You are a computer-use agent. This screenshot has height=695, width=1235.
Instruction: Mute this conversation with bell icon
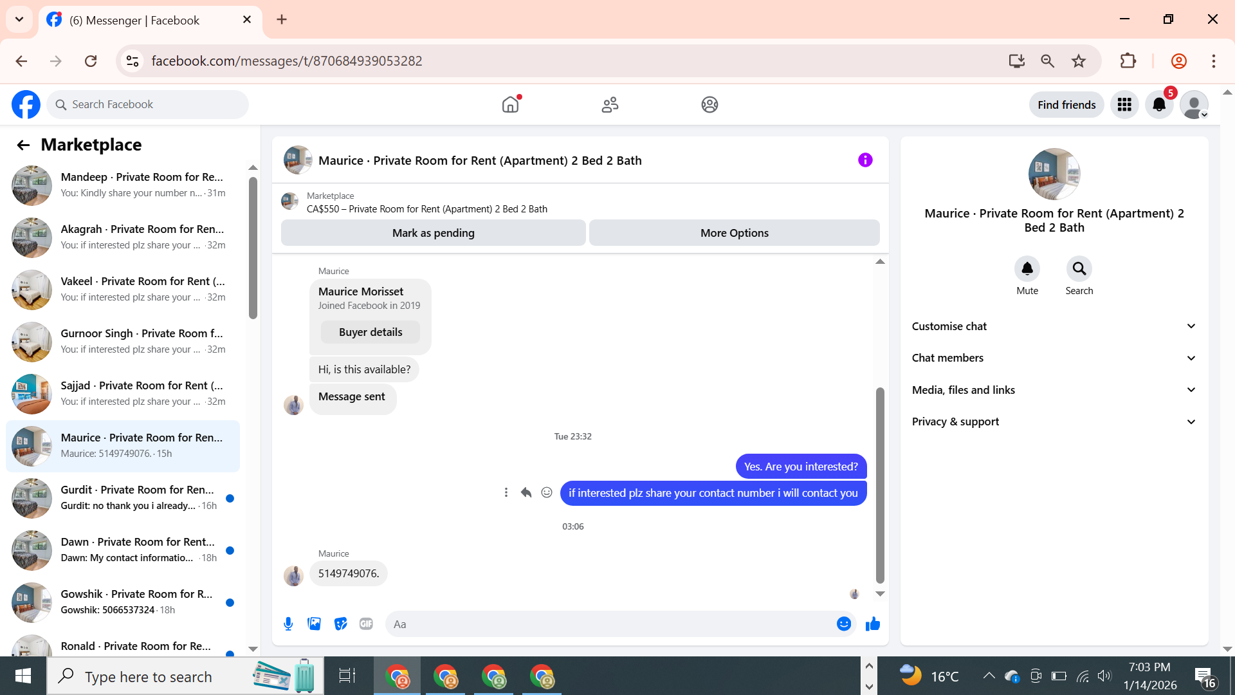1027,269
